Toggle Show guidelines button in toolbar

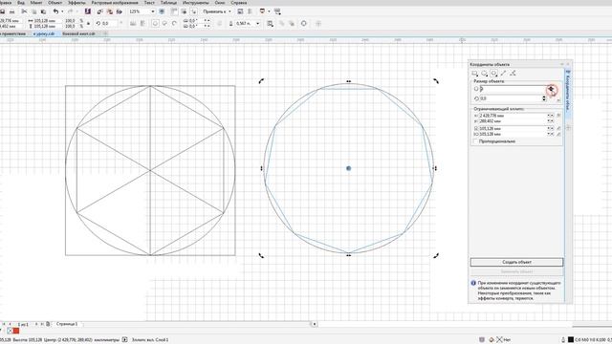(x=194, y=11)
